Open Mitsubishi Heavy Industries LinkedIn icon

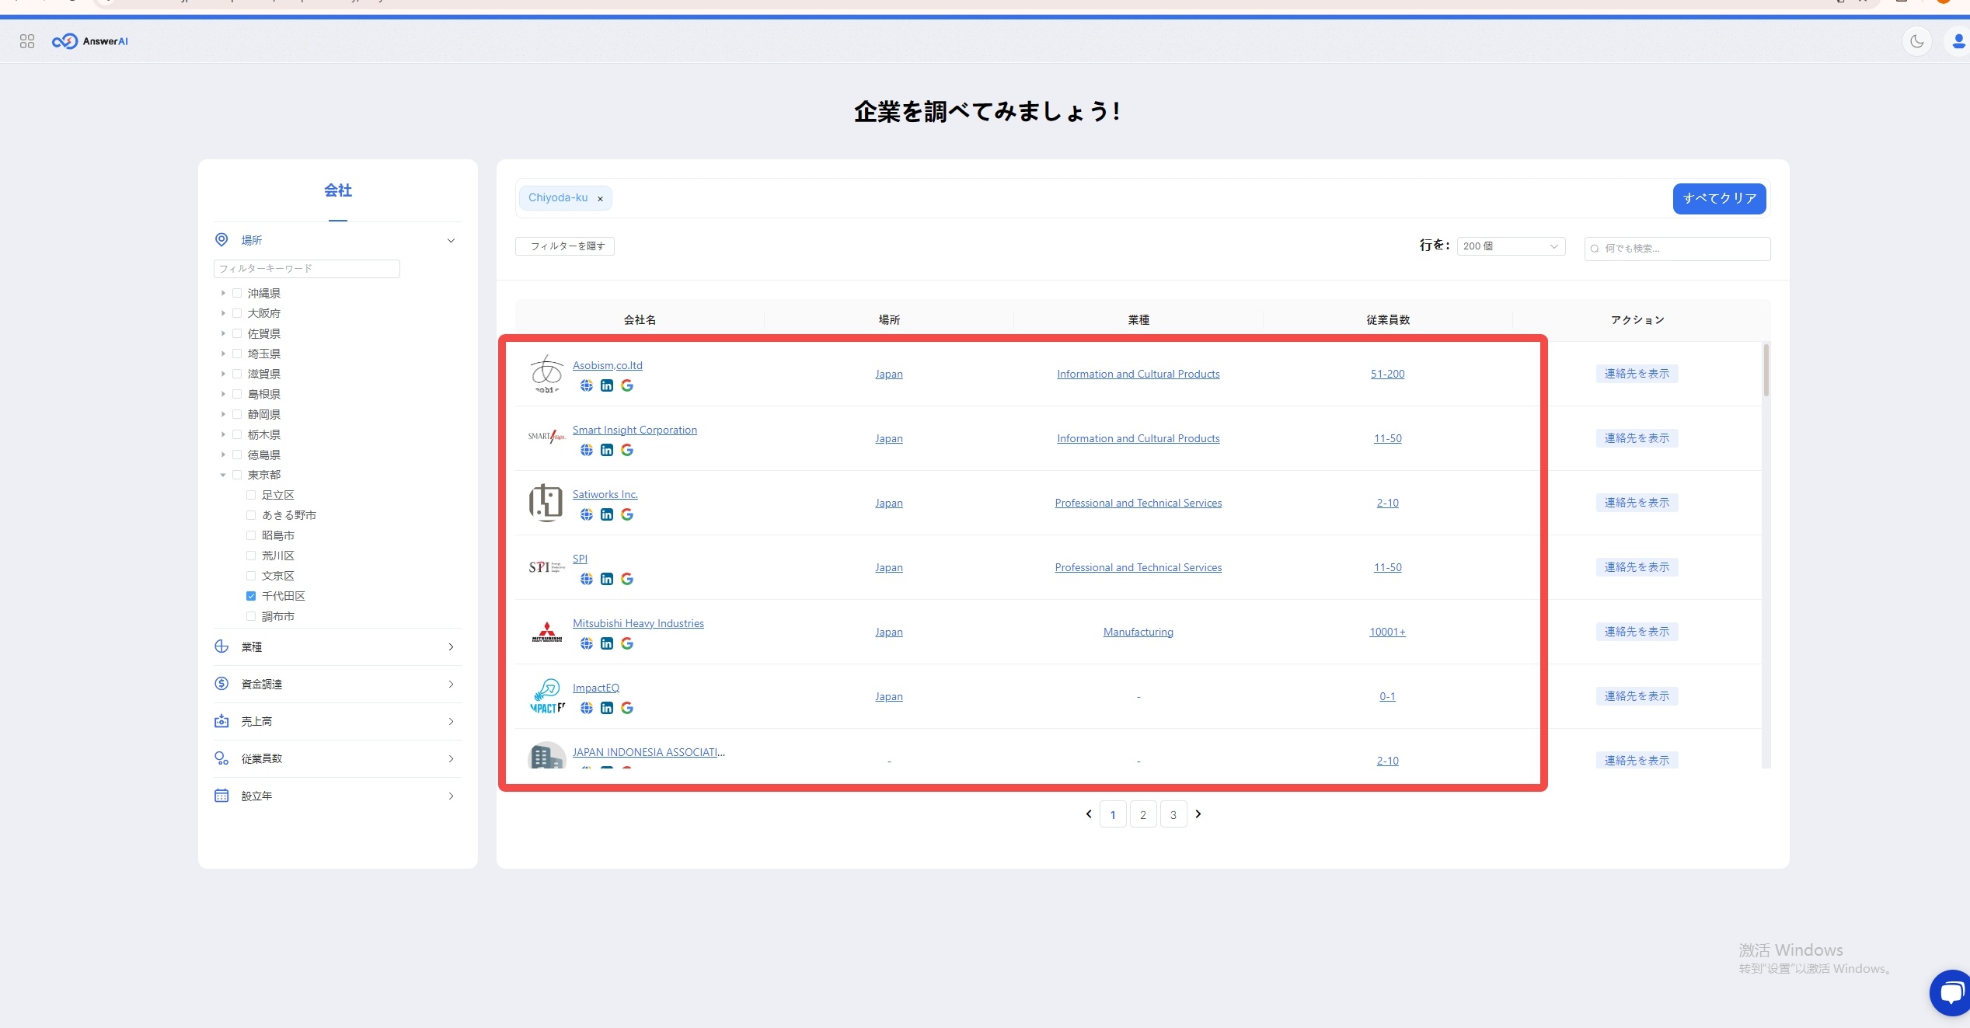tap(607, 643)
